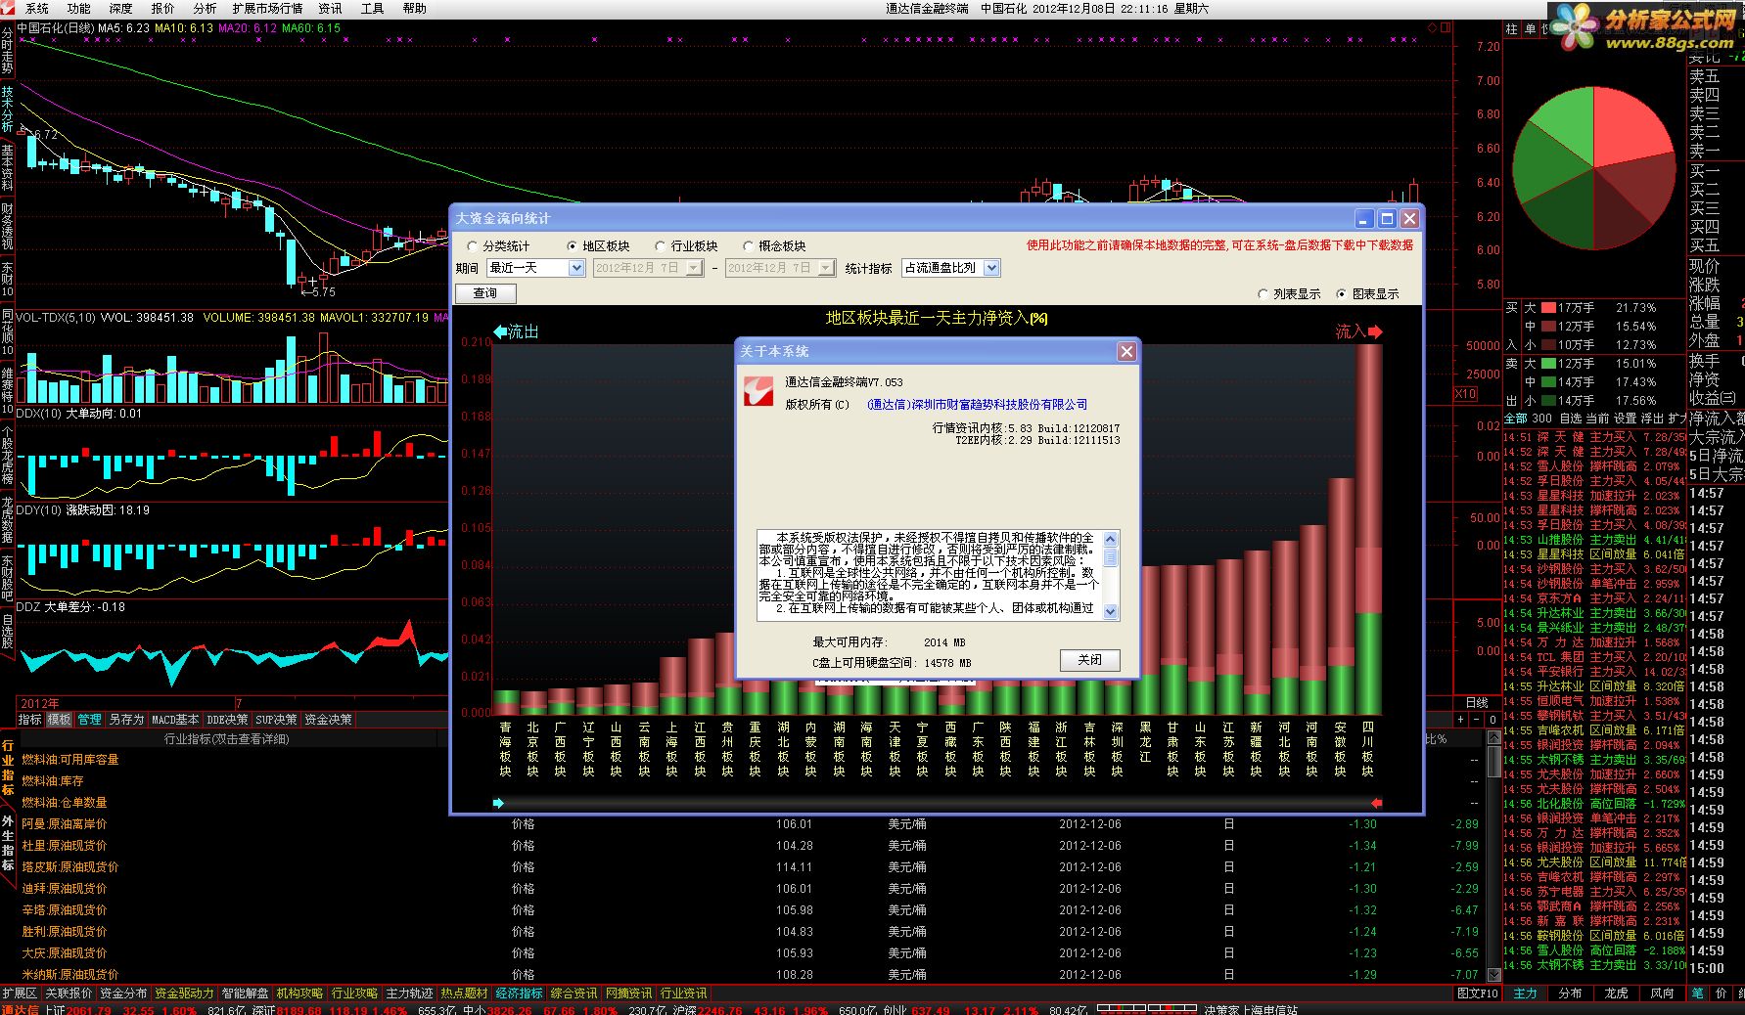Switch to 图表显示 chart display
The width and height of the screenshot is (1745, 1015).
[1367, 293]
